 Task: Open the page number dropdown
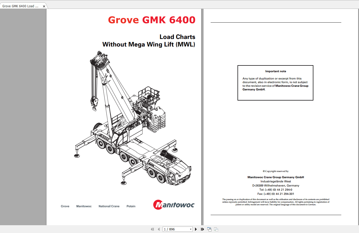(190, 229)
